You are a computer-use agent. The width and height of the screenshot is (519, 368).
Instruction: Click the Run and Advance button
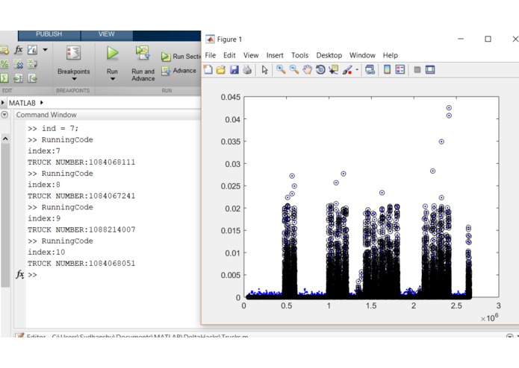coord(143,64)
